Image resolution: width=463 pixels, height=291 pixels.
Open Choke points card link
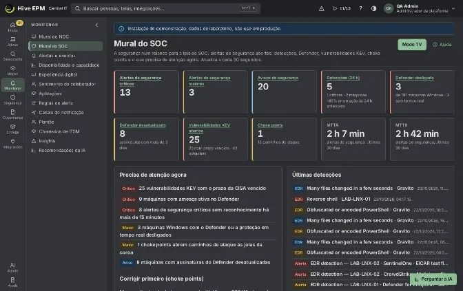270,125
